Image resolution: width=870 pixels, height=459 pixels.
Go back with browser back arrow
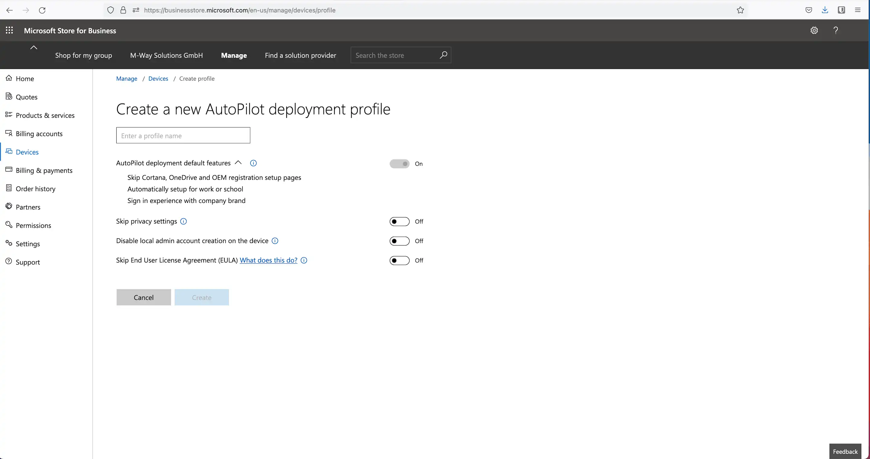[9, 10]
